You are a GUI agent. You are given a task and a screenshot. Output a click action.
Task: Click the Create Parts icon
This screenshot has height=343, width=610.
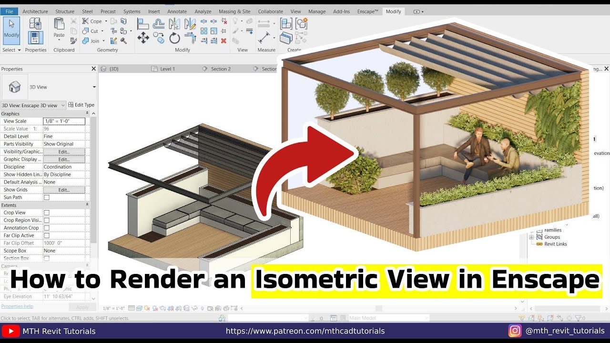click(286, 38)
